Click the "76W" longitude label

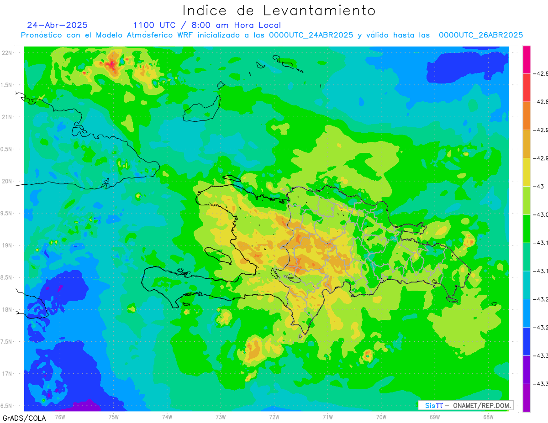pyautogui.click(x=60, y=417)
